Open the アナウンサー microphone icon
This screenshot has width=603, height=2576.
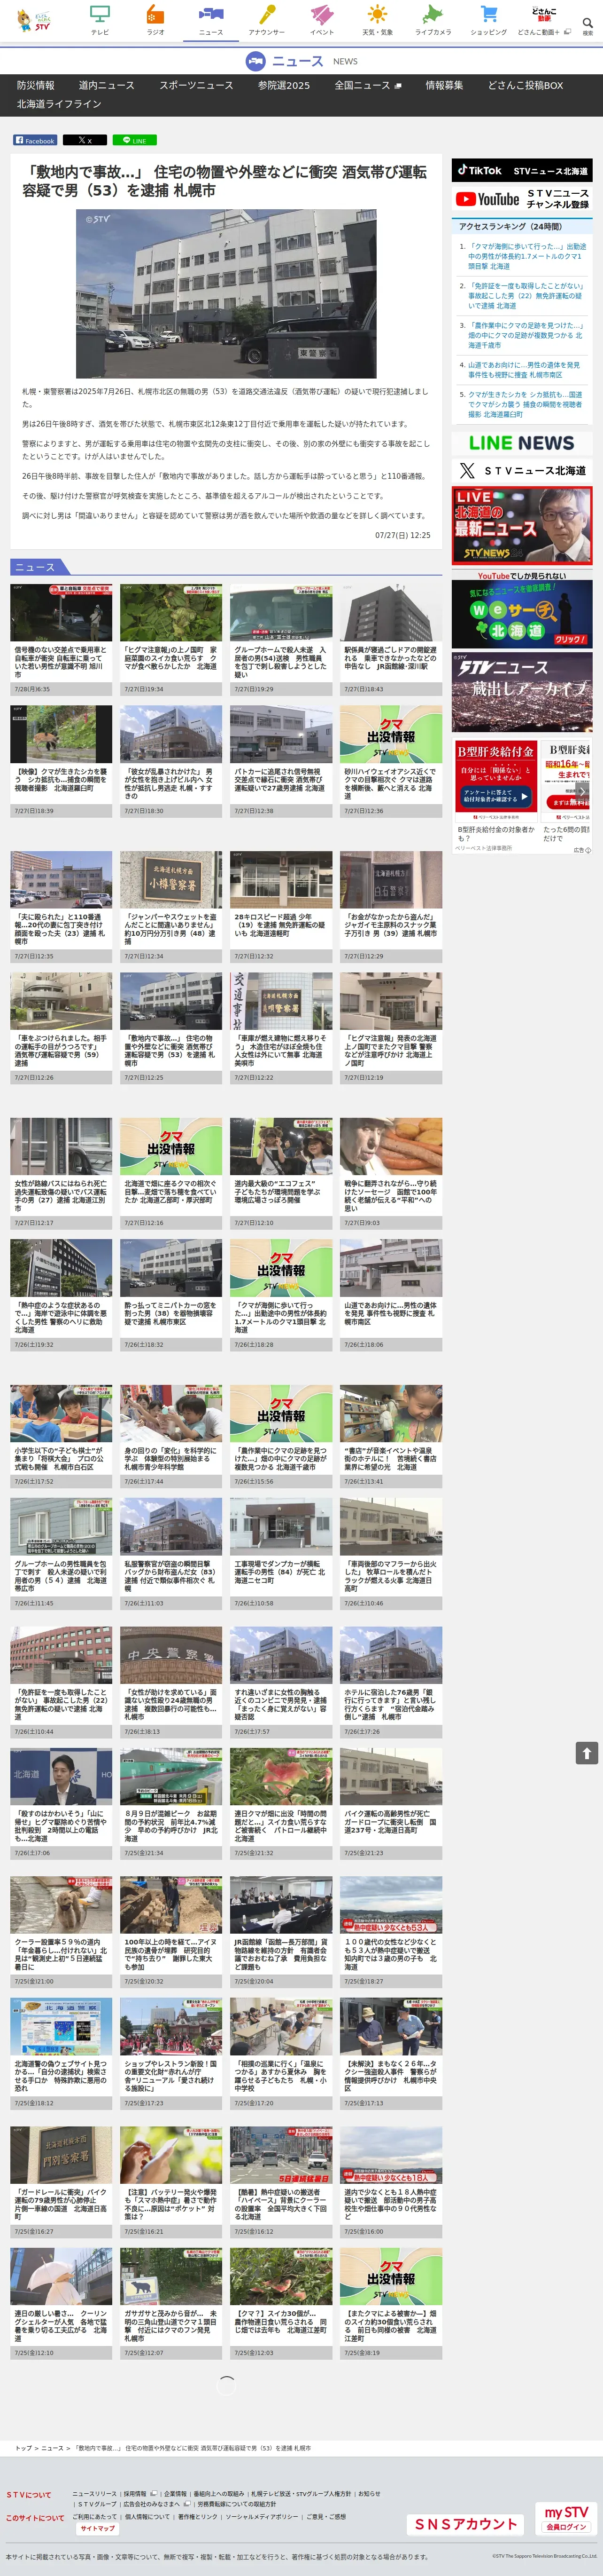tap(267, 20)
